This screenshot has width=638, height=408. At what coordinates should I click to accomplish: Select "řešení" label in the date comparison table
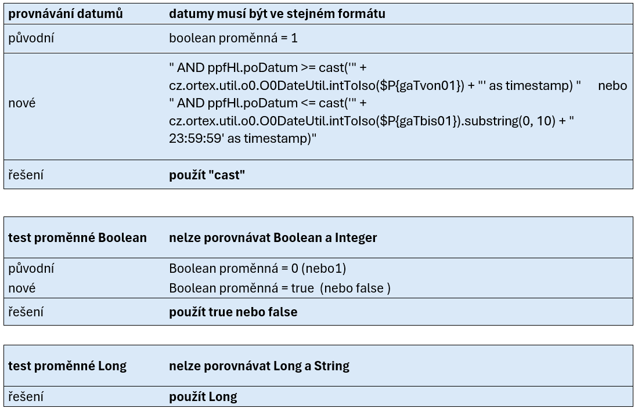(x=26, y=175)
